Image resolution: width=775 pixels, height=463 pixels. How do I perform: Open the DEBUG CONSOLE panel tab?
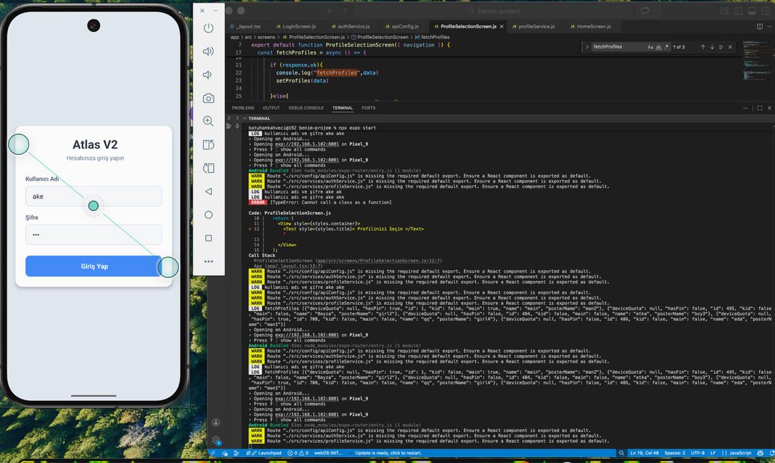tap(306, 108)
